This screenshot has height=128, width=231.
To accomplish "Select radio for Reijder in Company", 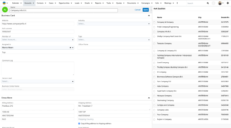I will coord(154,119).
